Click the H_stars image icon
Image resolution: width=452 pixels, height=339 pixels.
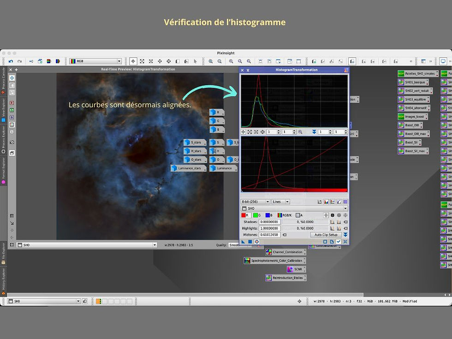click(194, 151)
